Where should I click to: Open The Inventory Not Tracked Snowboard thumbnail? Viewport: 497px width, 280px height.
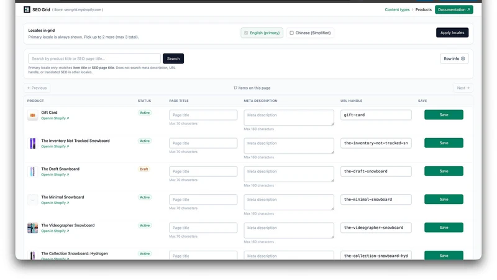pos(32,144)
